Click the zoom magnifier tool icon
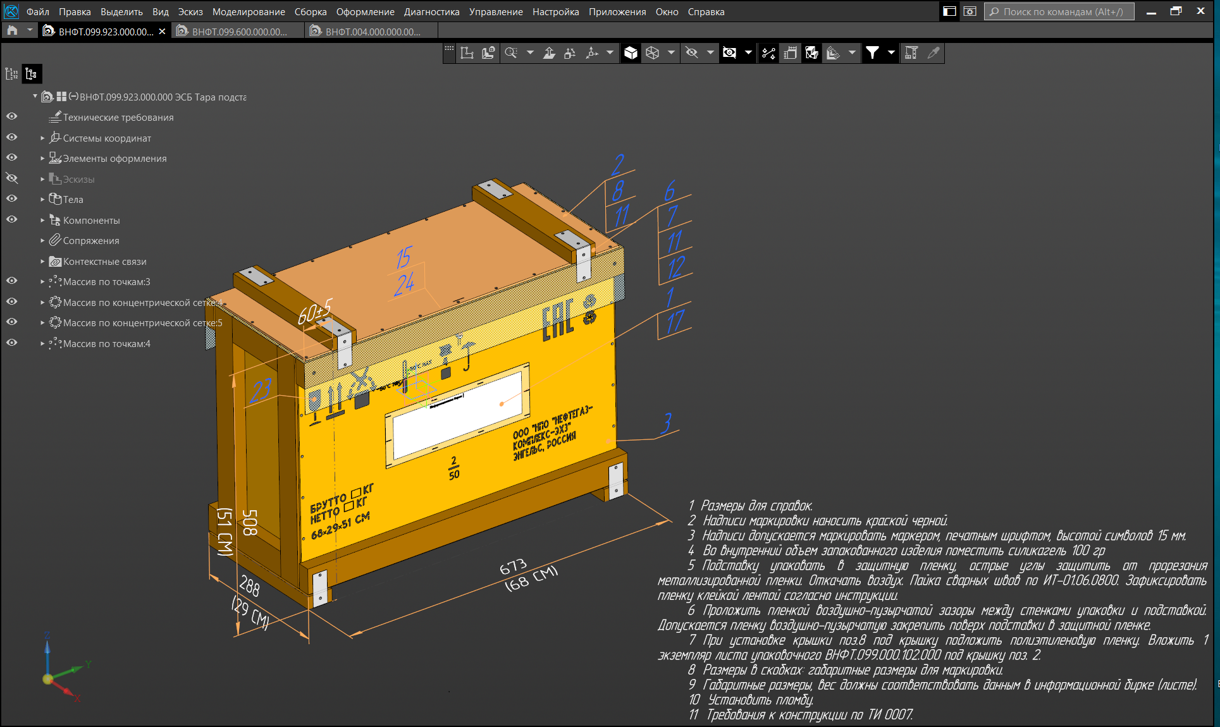This screenshot has height=727, width=1220. click(511, 53)
